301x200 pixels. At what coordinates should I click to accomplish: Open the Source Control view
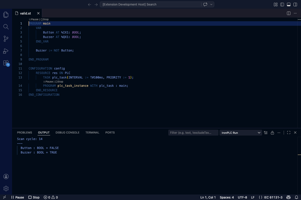(6, 39)
